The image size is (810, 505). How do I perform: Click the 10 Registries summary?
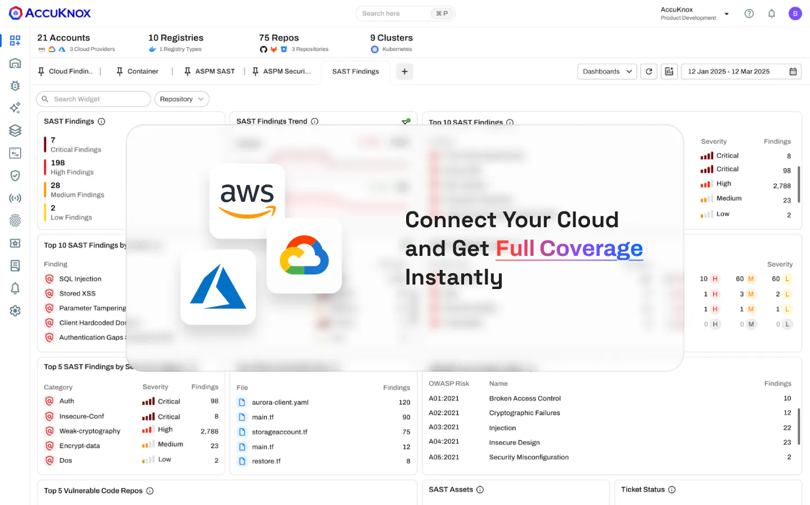175,43
